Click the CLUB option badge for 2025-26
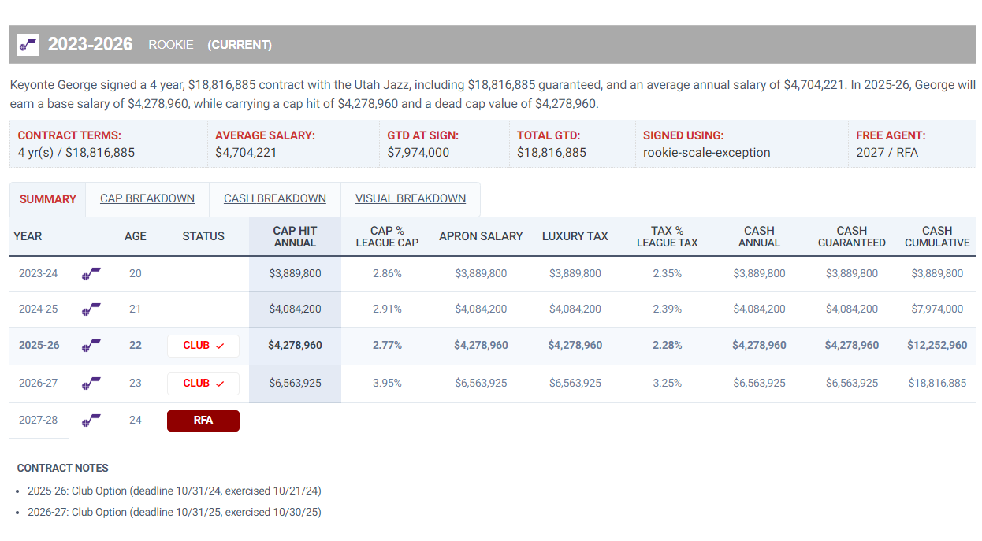This screenshot has height=541, width=982. click(203, 346)
